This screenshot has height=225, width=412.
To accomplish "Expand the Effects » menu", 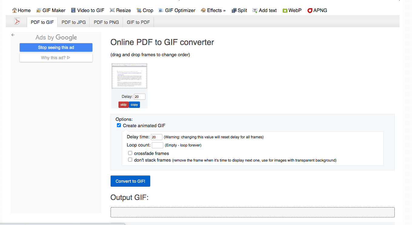I will [216, 10].
